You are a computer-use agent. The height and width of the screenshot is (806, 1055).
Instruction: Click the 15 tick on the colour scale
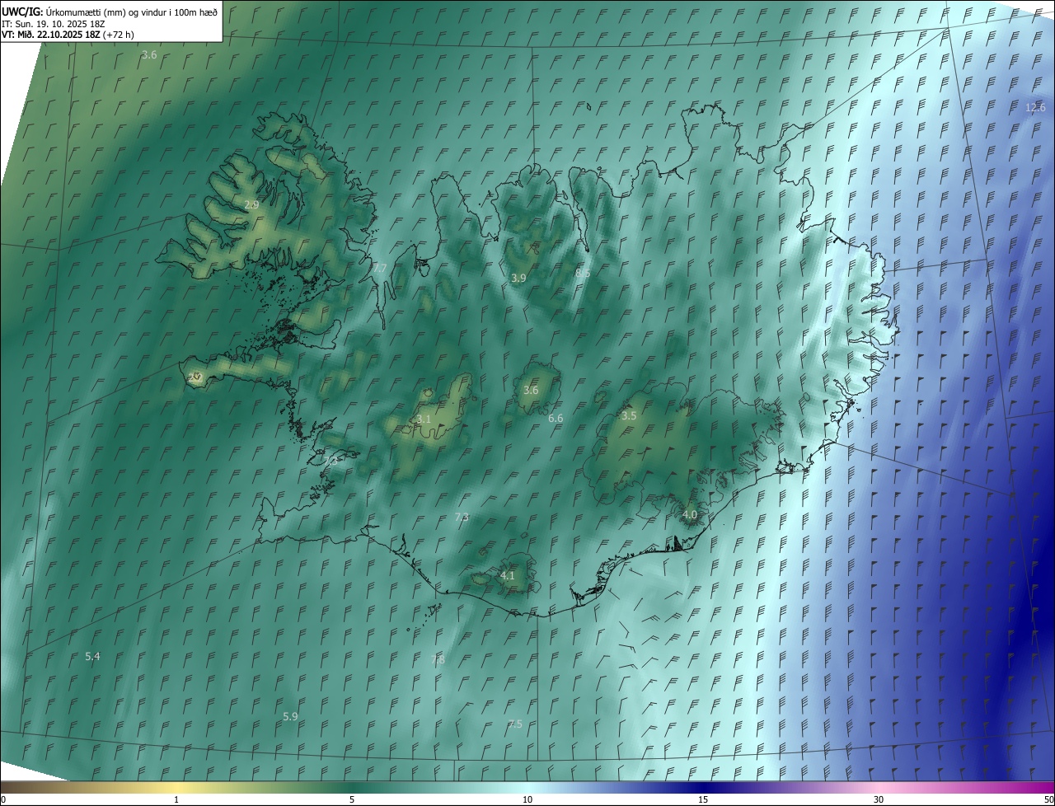click(703, 800)
